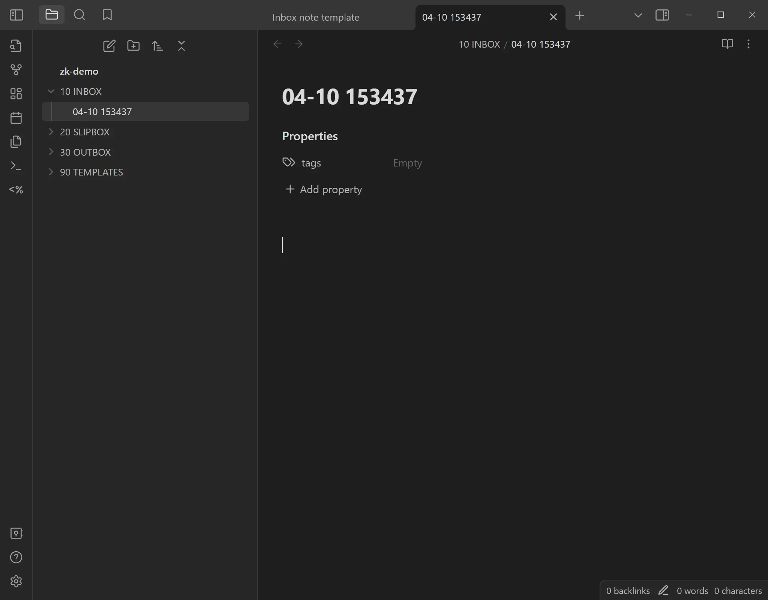Viewport: 768px width, 600px height.
Task: Toggle the left sidebar
Action: coord(16,15)
